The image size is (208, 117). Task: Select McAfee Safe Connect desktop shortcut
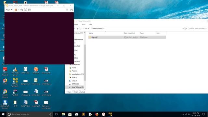pos(5,105)
